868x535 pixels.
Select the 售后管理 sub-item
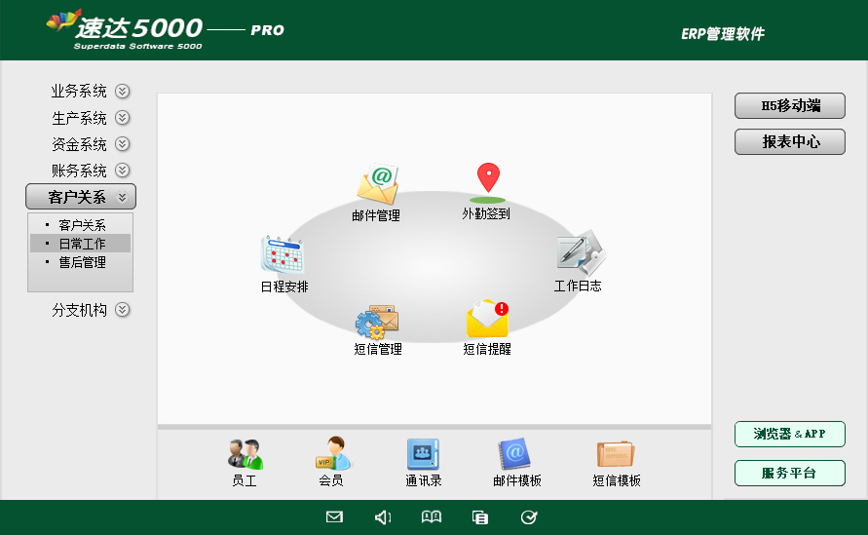coord(82,262)
